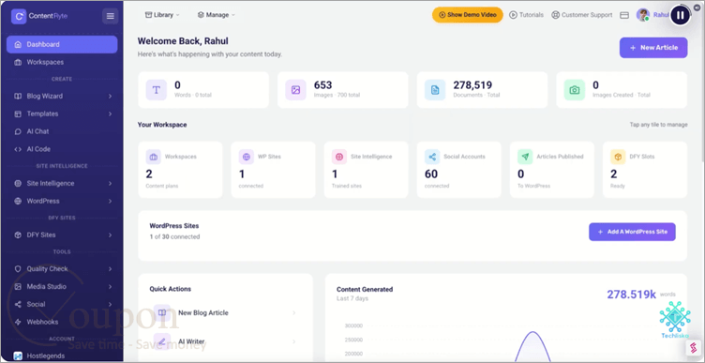Click the Words stat T icon
Screen dimensions: 705x363
pos(156,90)
